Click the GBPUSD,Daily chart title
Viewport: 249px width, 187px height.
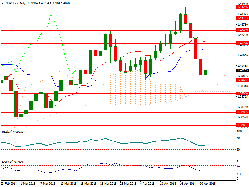click(x=14, y=3)
